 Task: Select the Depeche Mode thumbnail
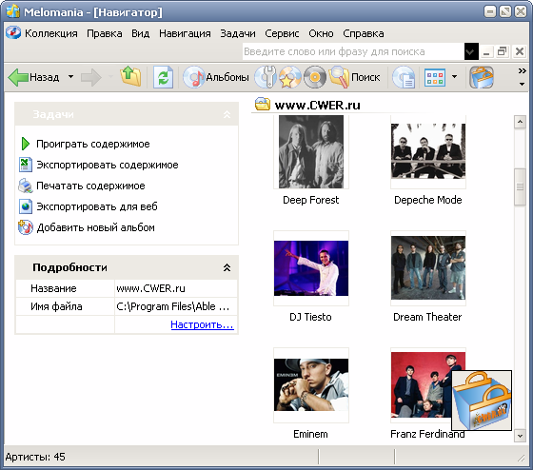click(x=428, y=151)
